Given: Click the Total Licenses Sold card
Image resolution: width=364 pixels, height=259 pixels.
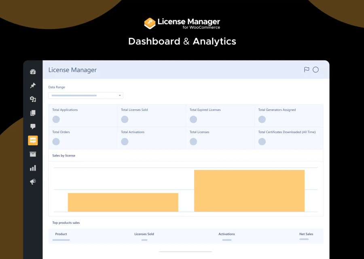Looking at the screenshot, I should point(151,116).
